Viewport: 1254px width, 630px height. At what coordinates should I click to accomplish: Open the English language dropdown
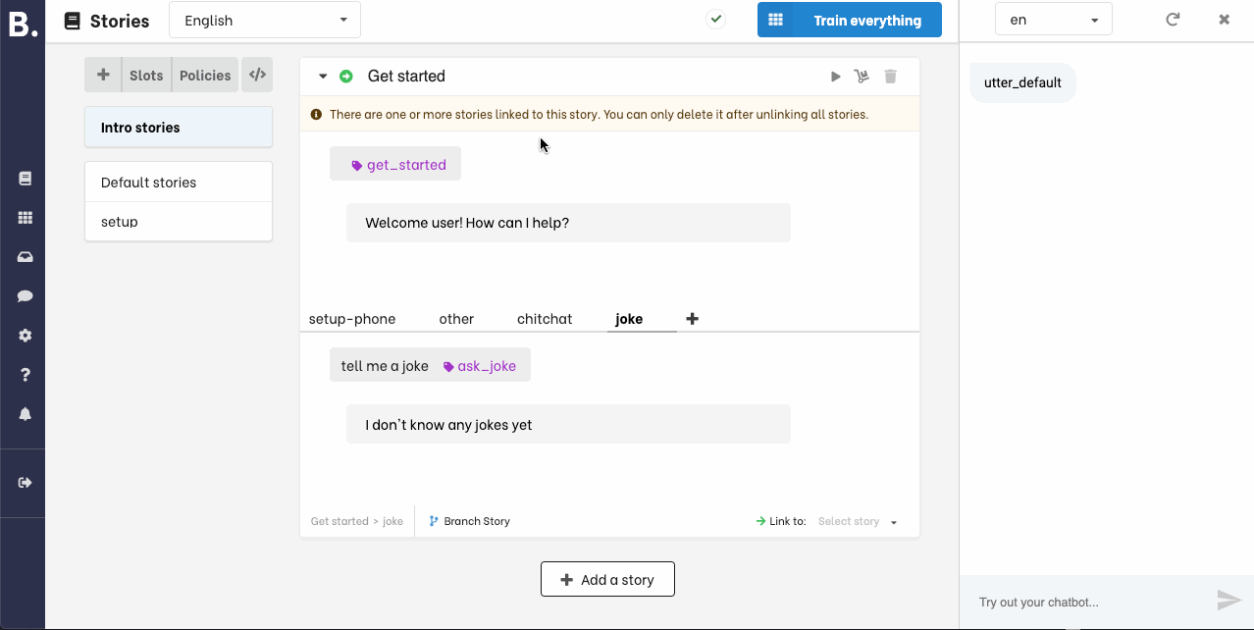point(264,19)
